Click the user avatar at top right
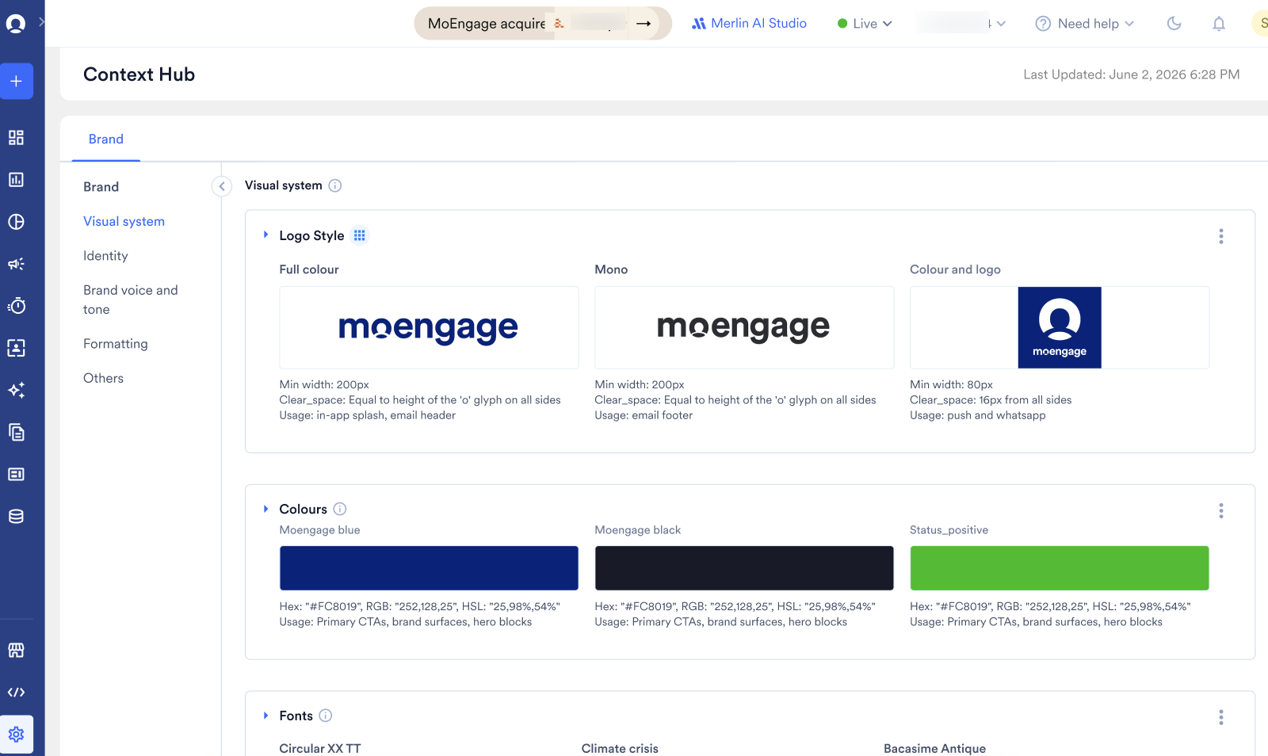The width and height of the screenshot is (1268, 756). tap(1260, 24)
